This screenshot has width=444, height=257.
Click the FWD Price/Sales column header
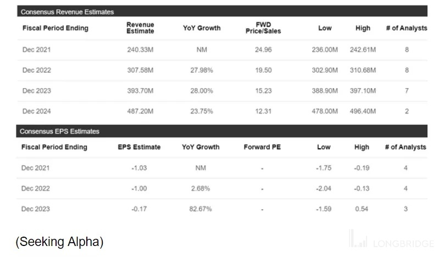click(x=263, y=28)
